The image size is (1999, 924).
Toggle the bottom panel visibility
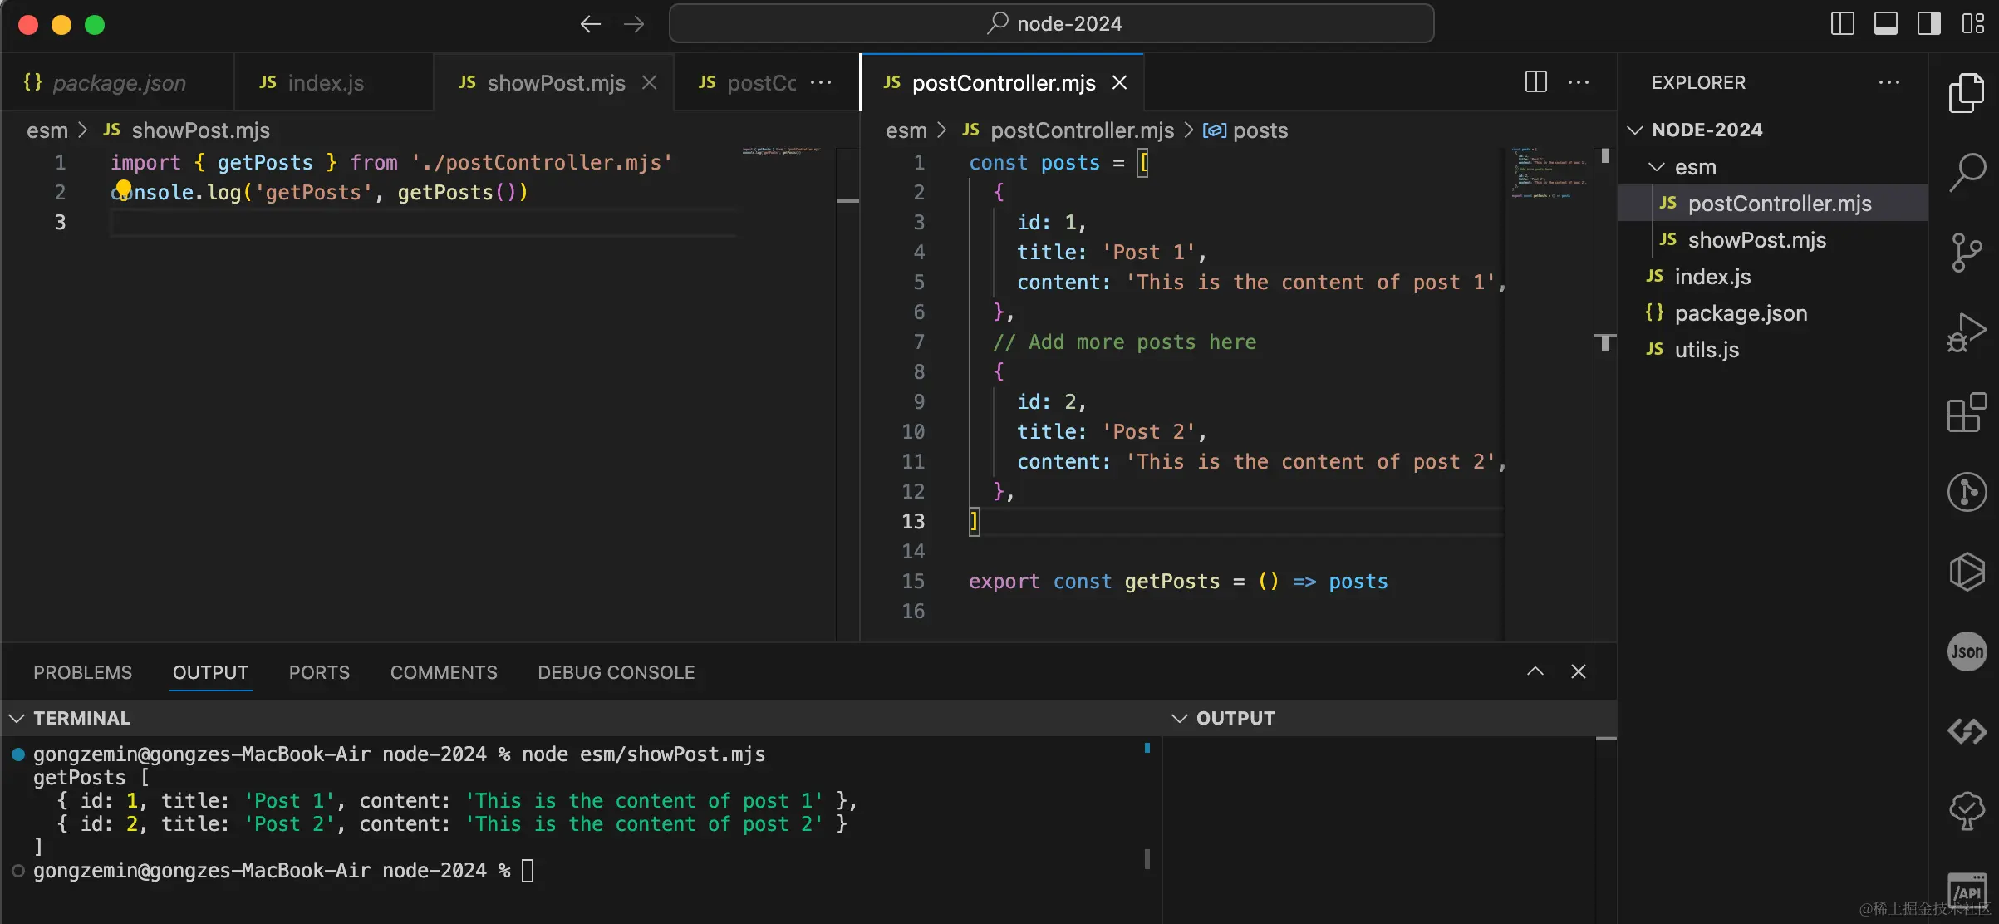(1885, 24)
